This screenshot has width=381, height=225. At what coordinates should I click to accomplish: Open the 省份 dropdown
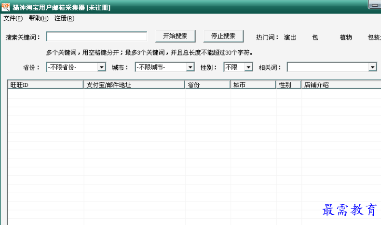point(76,67)
